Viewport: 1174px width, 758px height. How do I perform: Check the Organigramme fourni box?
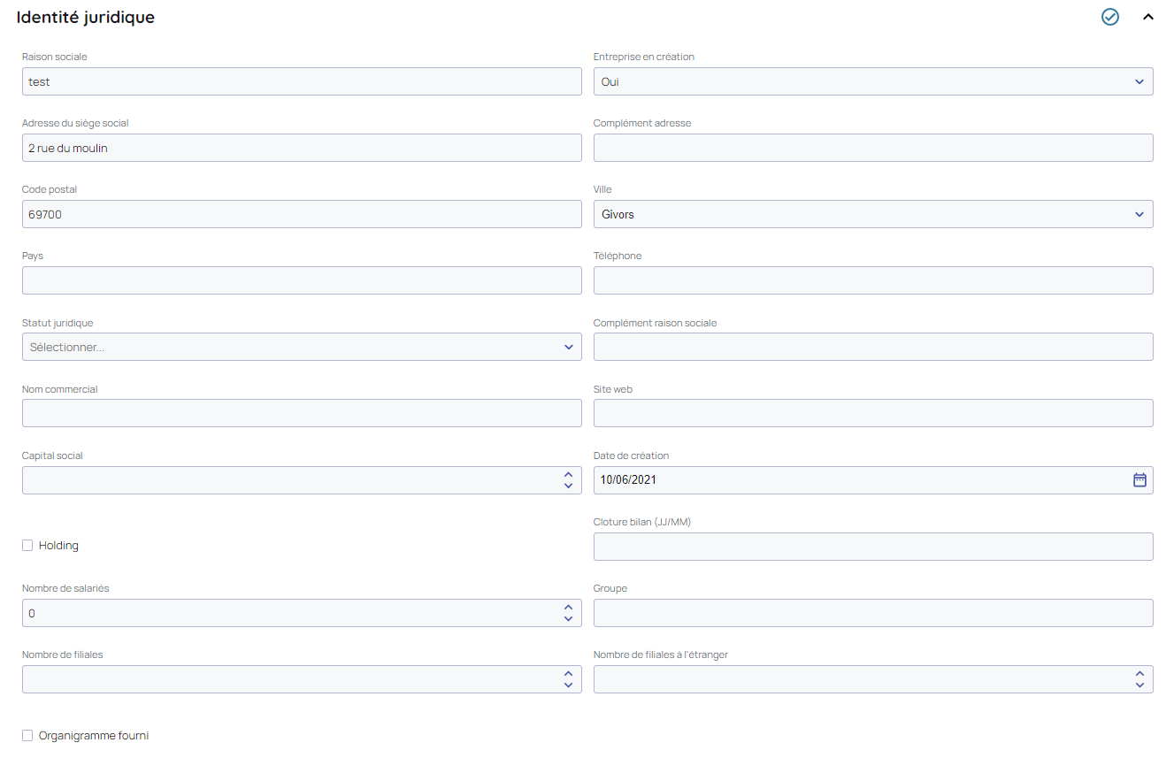coord(27,736)
